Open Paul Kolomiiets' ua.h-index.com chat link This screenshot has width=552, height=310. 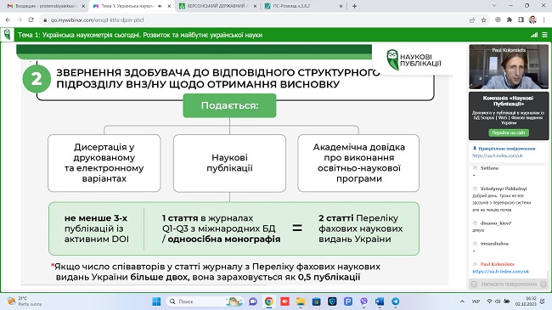(500, 271)
